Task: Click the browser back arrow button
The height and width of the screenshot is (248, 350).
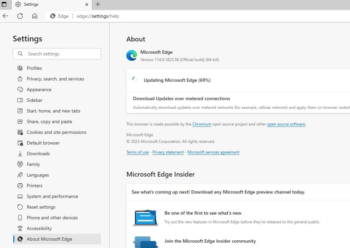Action: pos(5,16)
